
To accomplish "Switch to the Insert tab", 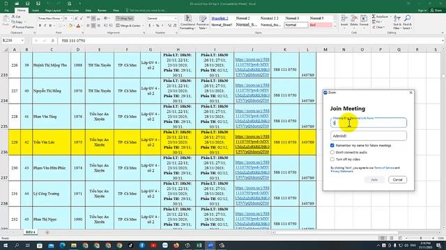I will coord(36,10).
